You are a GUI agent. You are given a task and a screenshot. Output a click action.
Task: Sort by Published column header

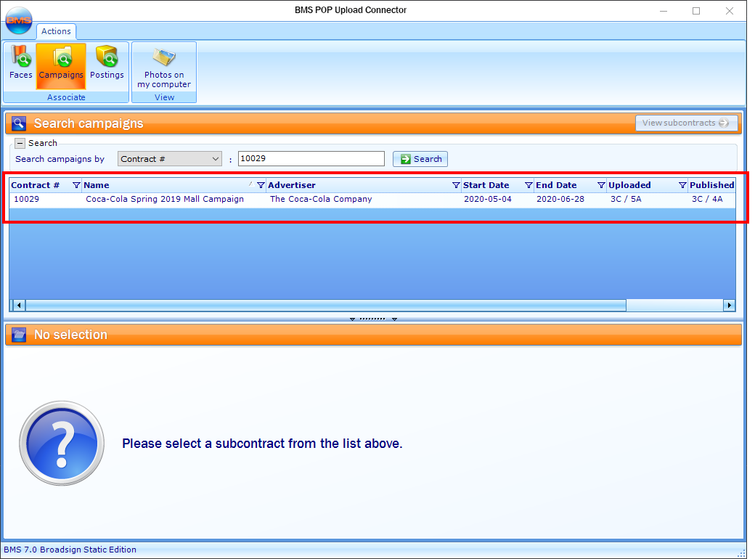(x=711, y=185)
